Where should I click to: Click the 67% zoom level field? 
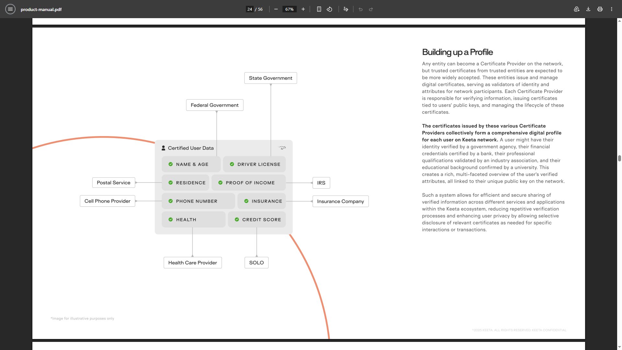click(x=289, y=9)
